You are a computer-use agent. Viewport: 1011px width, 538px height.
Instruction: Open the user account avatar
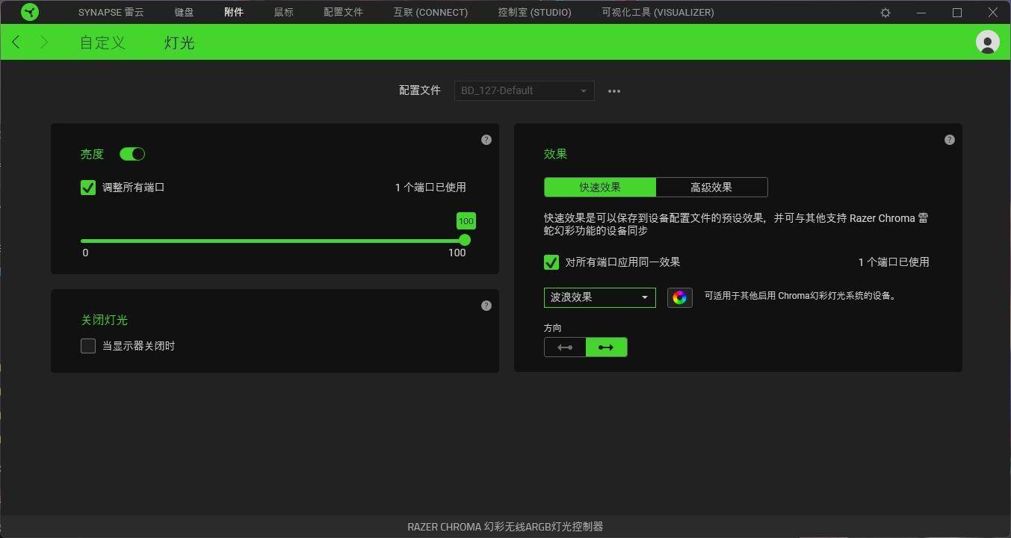pyautogui.click(x=988, y=42)
